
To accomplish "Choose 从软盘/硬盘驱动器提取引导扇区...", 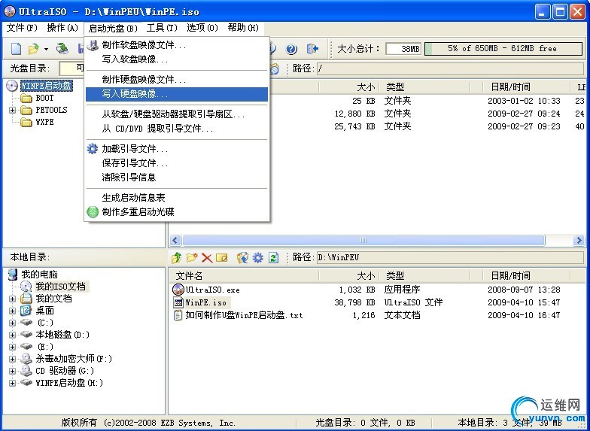I will (177, 114).
